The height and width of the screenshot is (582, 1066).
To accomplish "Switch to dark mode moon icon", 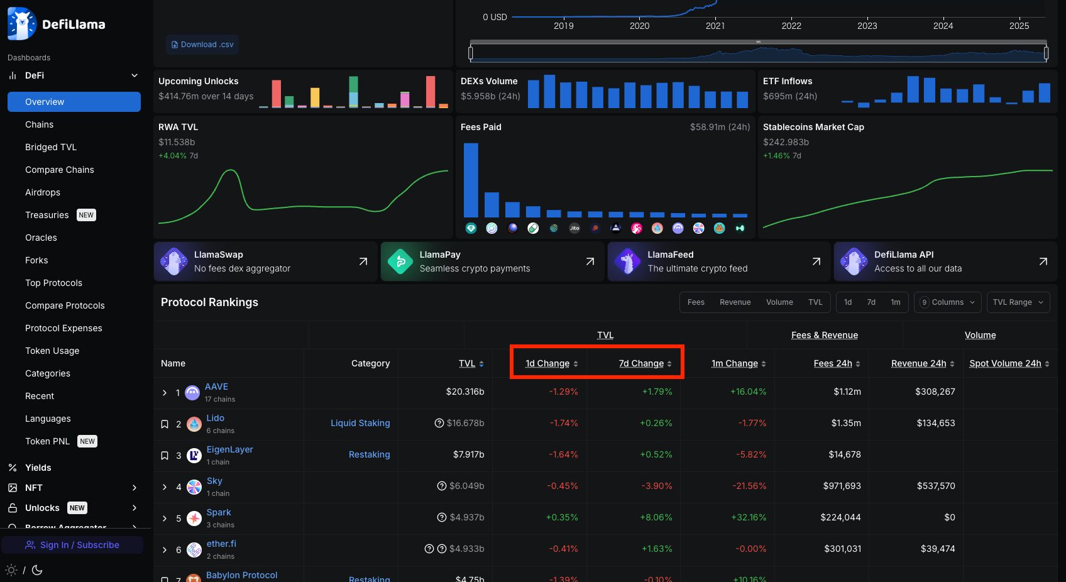I will 37,570.
